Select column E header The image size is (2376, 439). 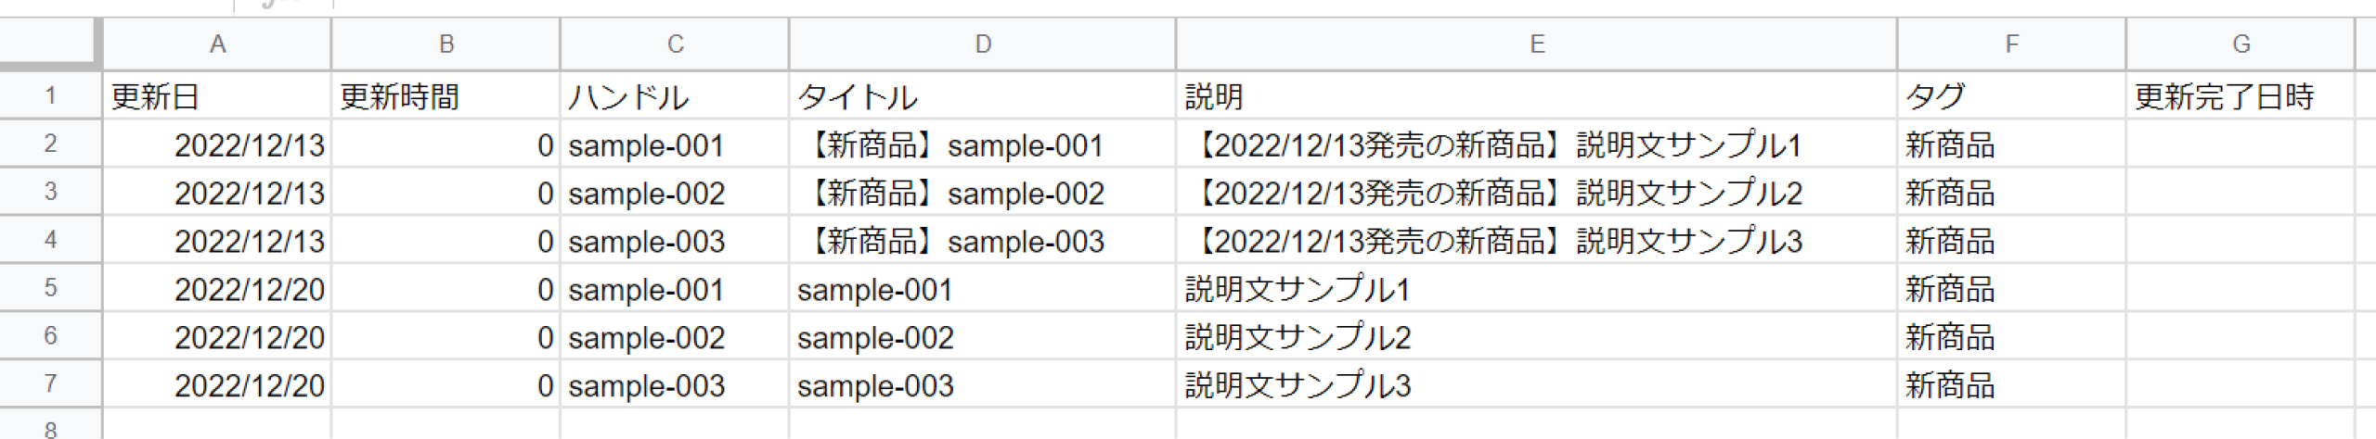tap(1537, 44)
